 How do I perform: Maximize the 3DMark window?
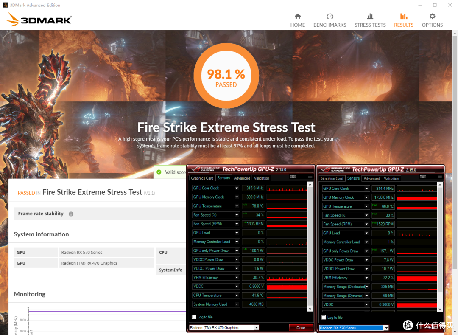[435, 5]
